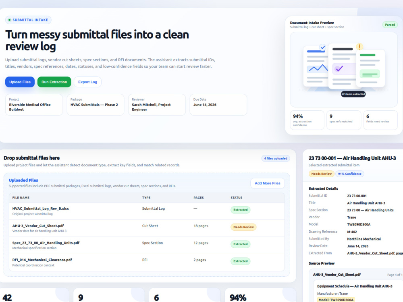This screenshot has width=403, height=302.
Task: Click the Spec Section type cell
Action: click(152, 243)
